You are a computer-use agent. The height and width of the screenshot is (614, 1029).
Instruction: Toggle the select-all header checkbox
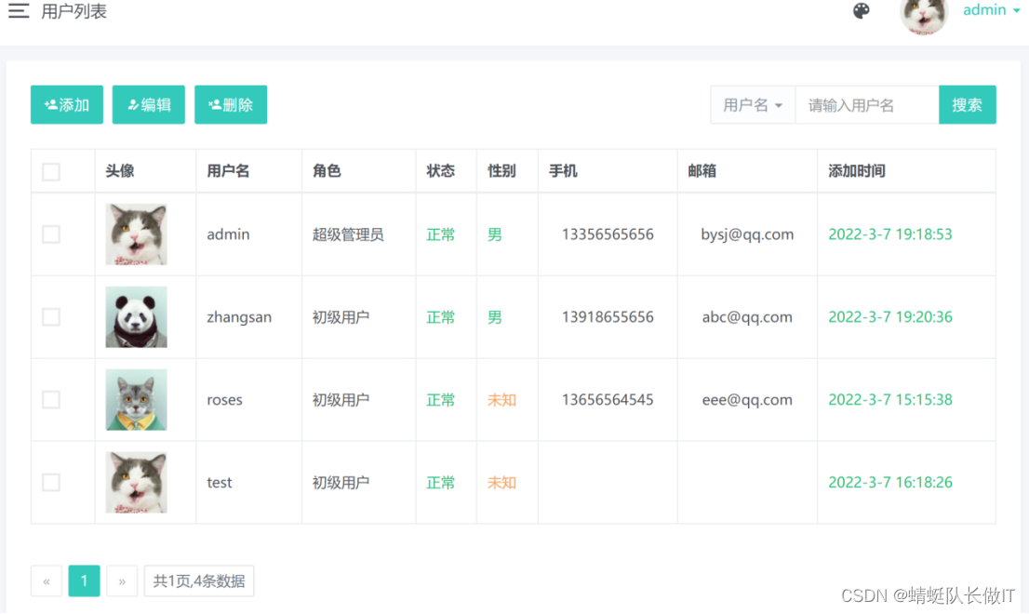pos(51,171)
